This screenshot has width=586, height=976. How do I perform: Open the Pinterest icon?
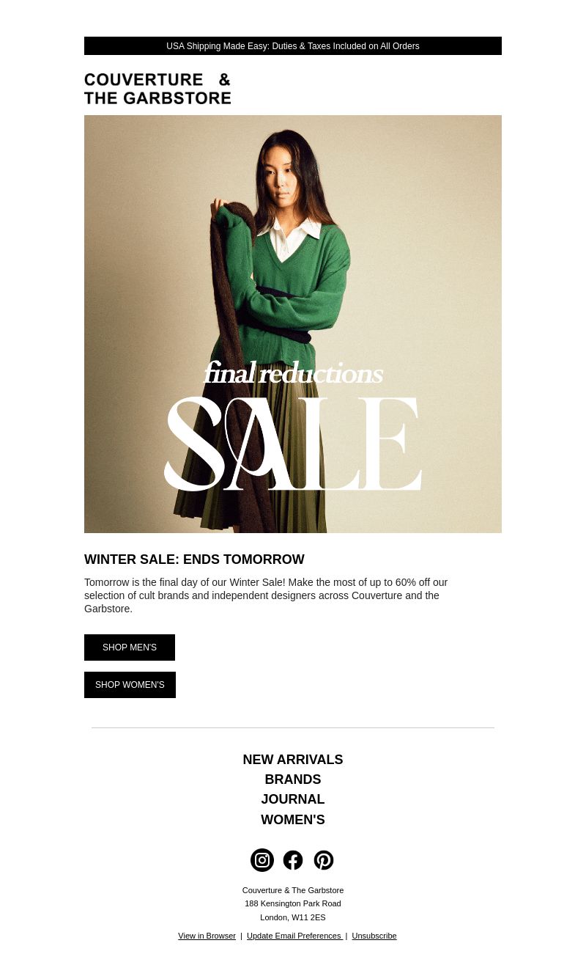(324, 860)
